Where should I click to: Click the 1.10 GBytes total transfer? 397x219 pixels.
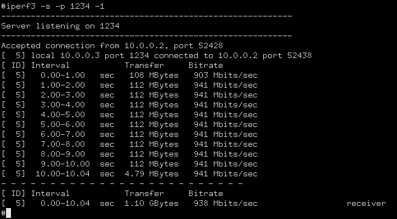click(152, 203)
